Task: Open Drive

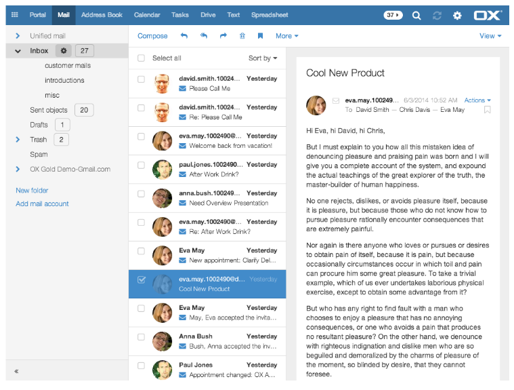Action: pos(208,15)
